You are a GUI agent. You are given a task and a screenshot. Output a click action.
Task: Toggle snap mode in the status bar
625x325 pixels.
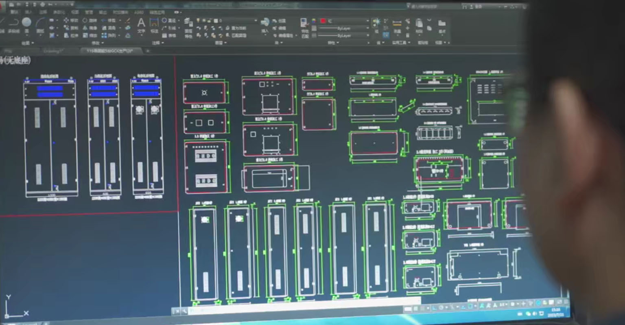[422, 309]
